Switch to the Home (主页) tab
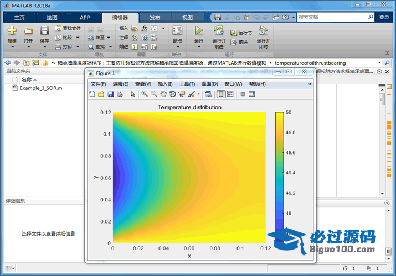 click(19, 18)
